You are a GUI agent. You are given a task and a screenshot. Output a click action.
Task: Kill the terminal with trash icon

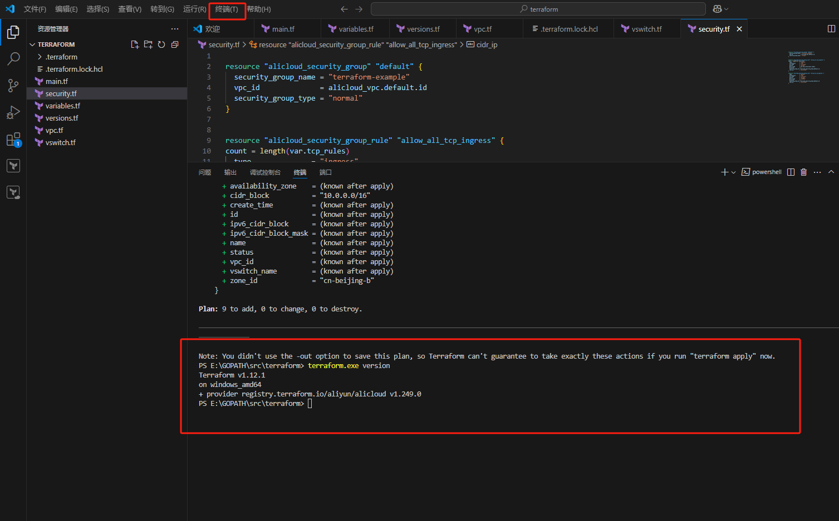pyautogui.click(x=804, y=172)
